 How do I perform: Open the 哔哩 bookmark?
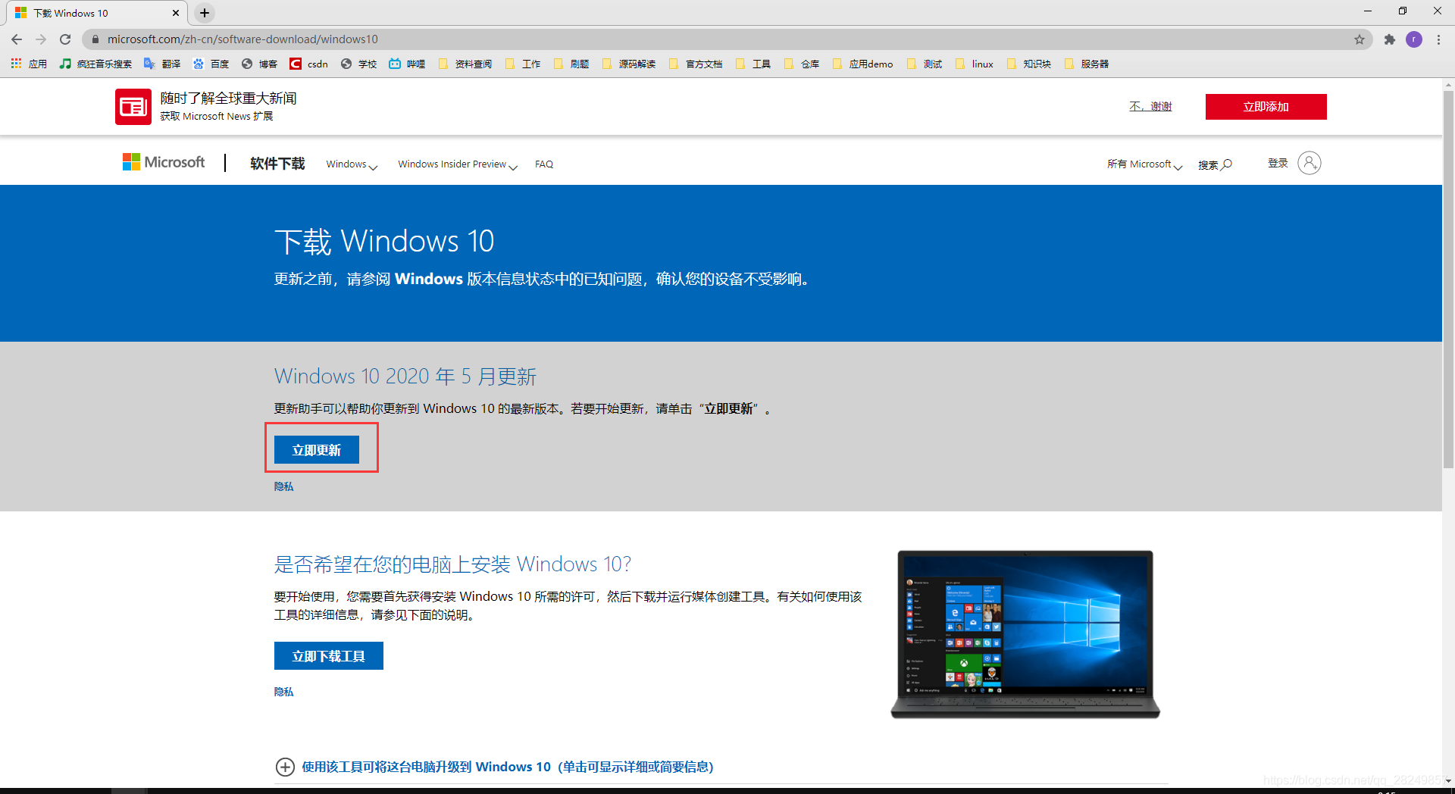tap(407, 64)
